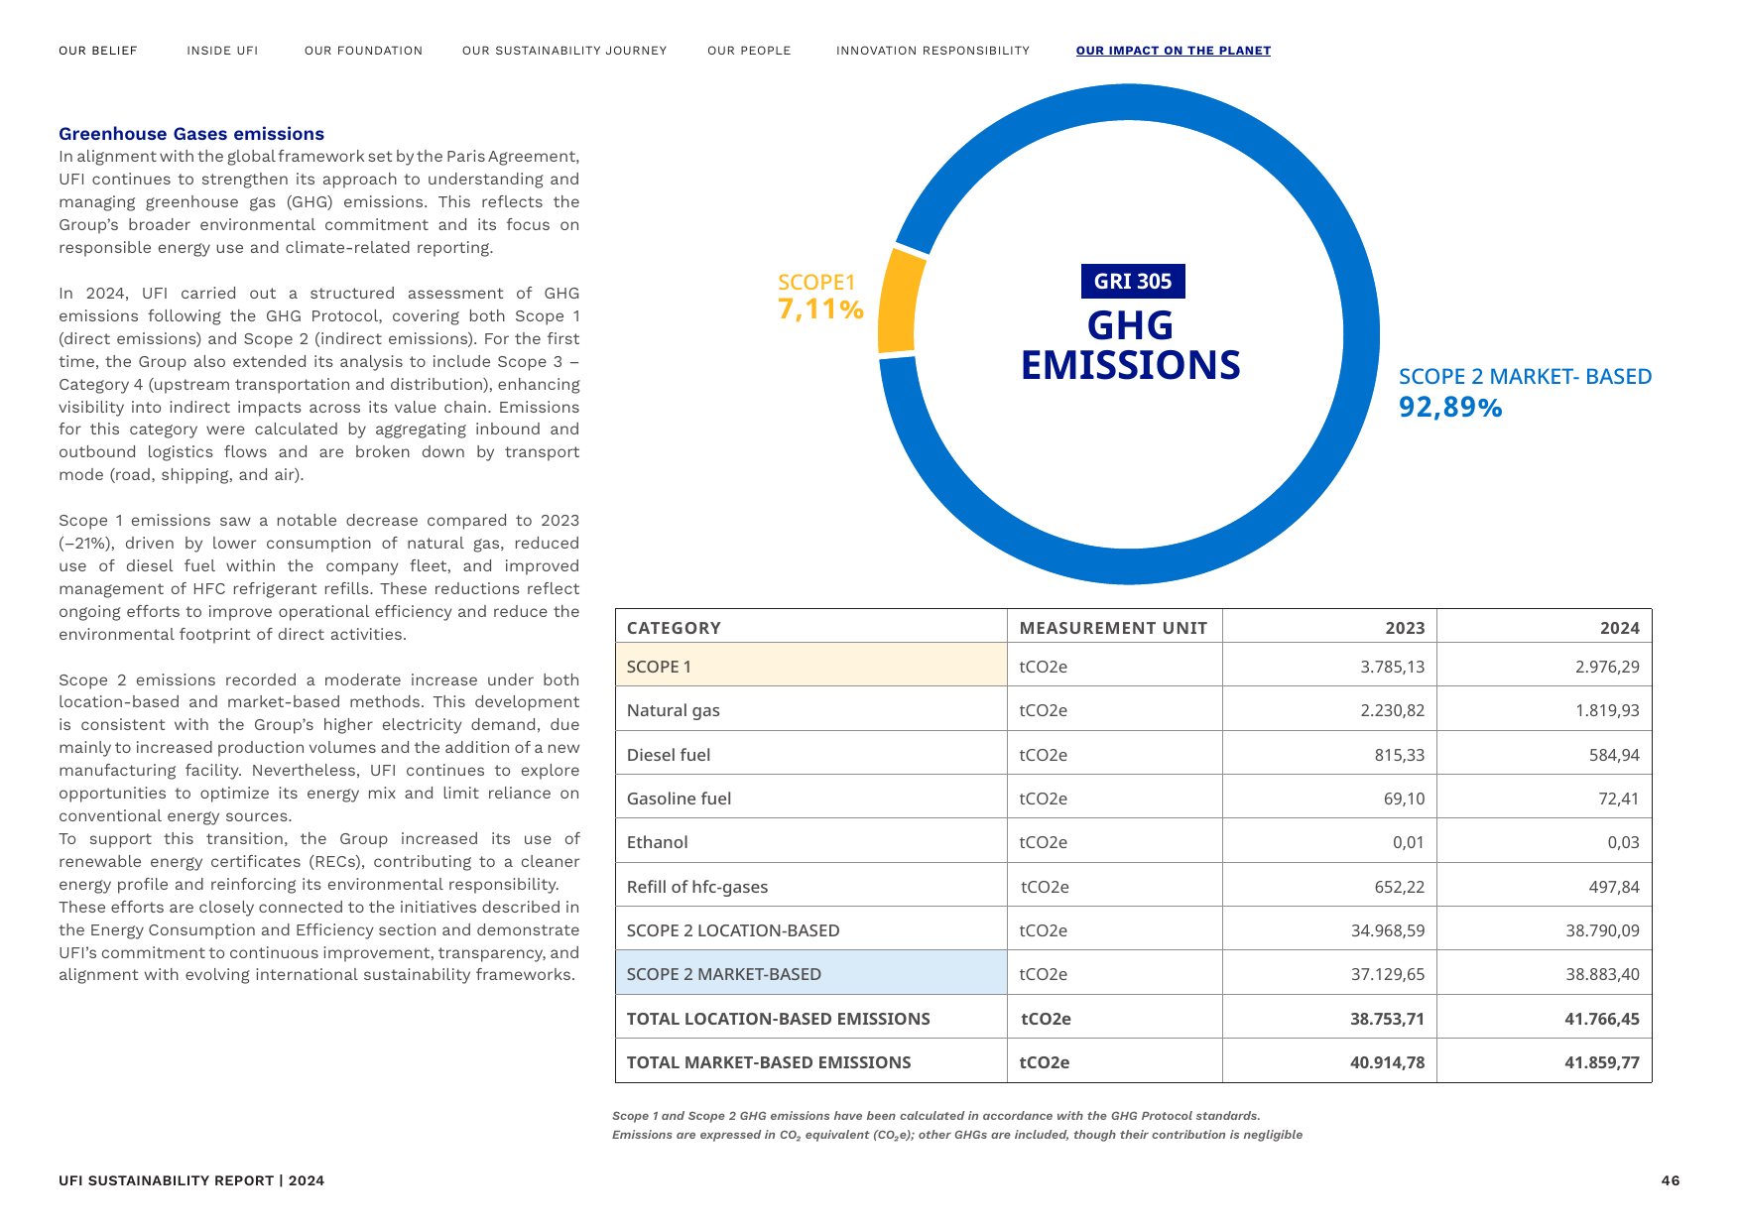Go to the INSIDE UFI section
Image resolution: width=1740 pixels, height=1231 pixels.
coord(222,51)
